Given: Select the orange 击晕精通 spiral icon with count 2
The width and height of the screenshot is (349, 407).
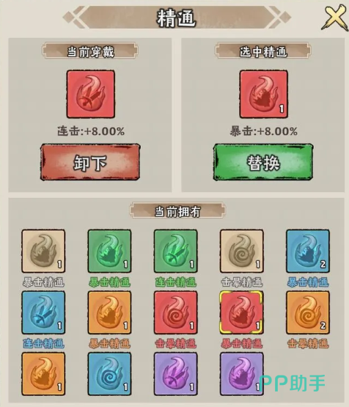Looking at the screenshot, I should [x=308, y=312].
